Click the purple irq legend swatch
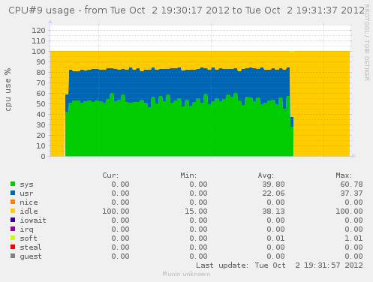This screenshot has width=373, height=282. [x=13, y=229]
